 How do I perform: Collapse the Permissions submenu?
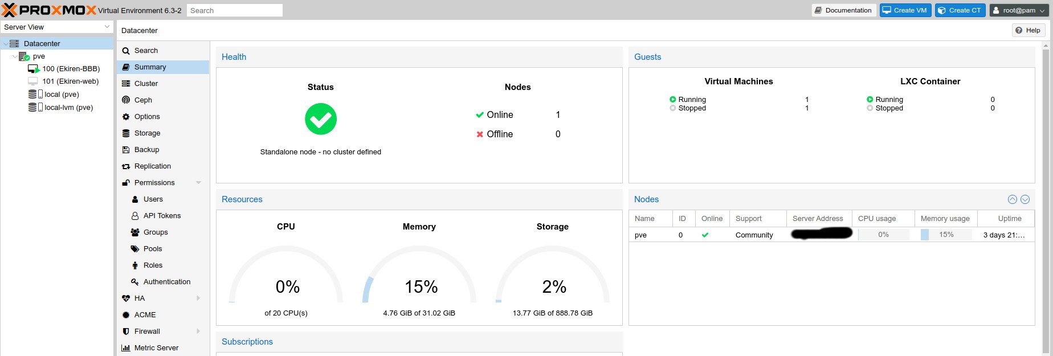point(198,183)
